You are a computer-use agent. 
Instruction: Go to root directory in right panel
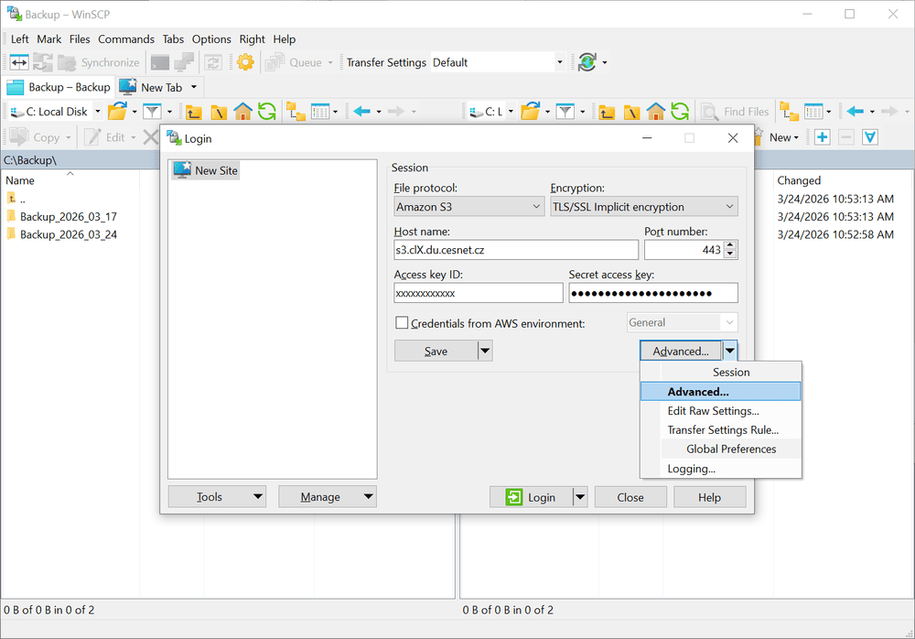pyautogui.click(x=631, y=111)
